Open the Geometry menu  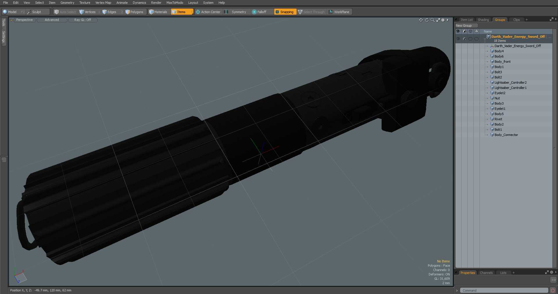pyautogui.click(x=67, y=3)
